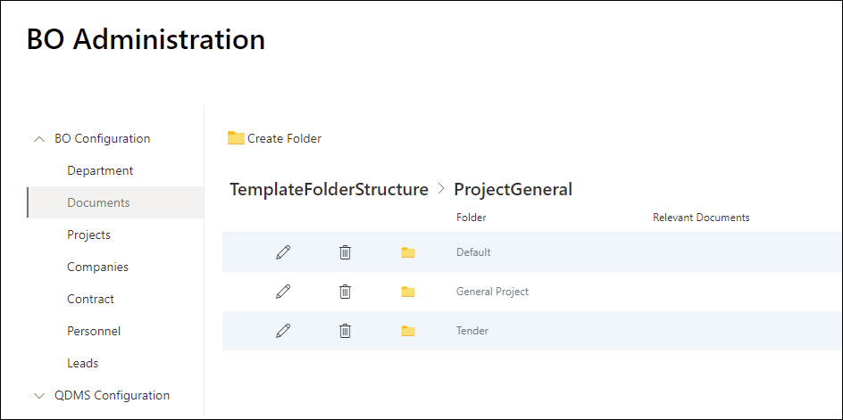Edit the Tender folder with pencil icon
843x420 pixels.
click(x=283, y=331)
